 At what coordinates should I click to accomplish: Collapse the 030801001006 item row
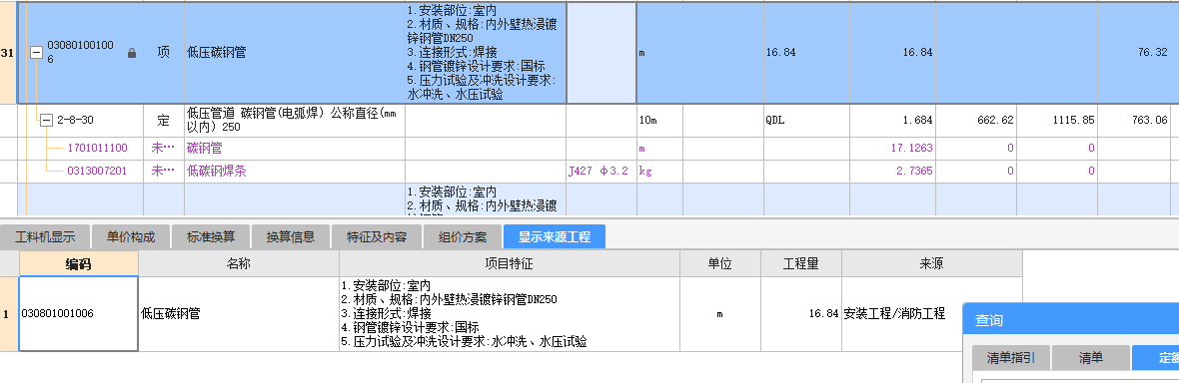pos(35,53)
